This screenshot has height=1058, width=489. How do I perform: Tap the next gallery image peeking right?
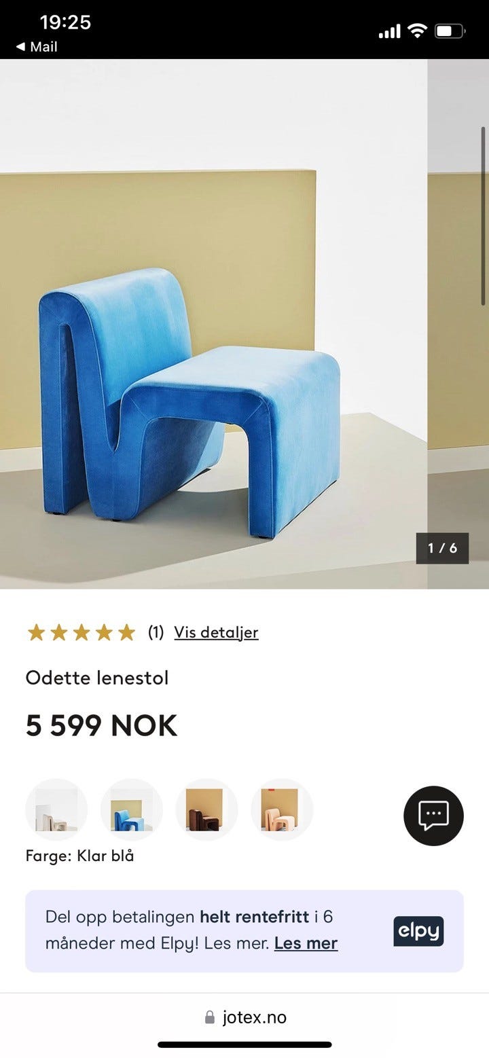tap(458, 324)
